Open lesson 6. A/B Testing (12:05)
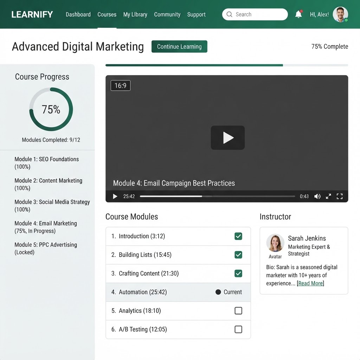 pyautogui.click(x=178, y=329)
